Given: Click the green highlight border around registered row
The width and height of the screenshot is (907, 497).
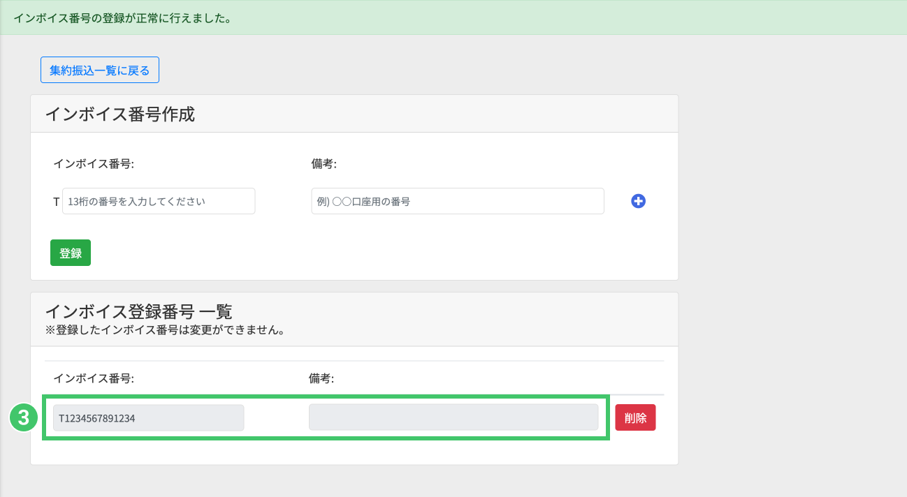Looking at the screenshot, I should coord(326,438).
